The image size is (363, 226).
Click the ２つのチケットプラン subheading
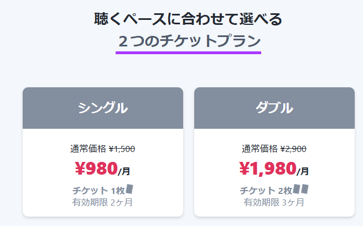[x=188, y=41]
